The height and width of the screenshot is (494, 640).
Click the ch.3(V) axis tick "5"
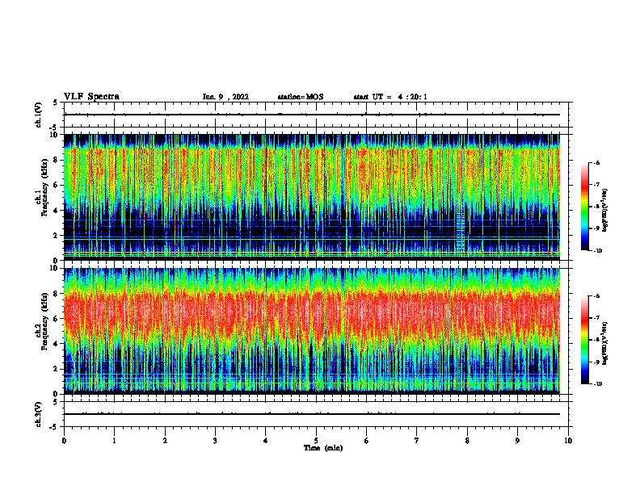click(56, 402)
